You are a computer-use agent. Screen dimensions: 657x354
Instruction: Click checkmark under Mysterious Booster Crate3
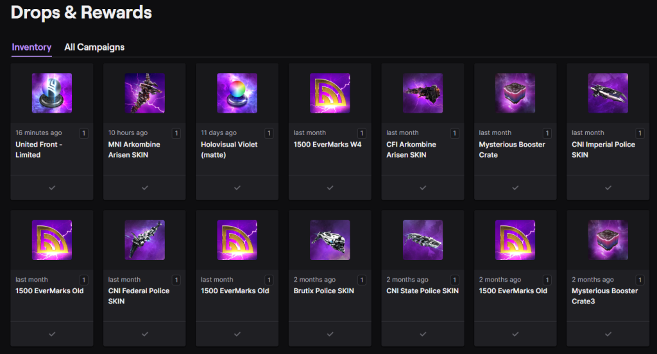pyautogui.click(x=608, y=334)
